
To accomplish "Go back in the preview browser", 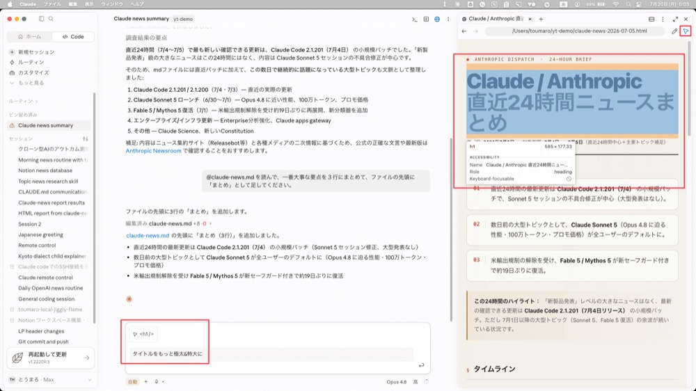I will pos(464,31).
